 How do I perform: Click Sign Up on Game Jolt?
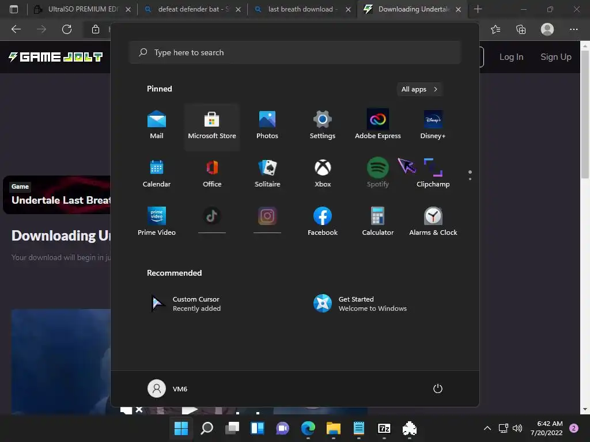coord(556,57)
